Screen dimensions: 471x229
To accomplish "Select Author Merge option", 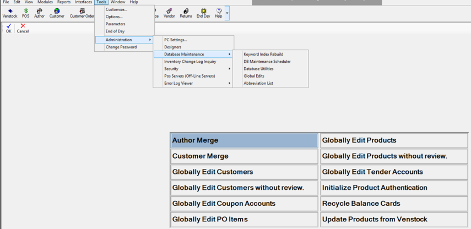I will coord(244,140).
